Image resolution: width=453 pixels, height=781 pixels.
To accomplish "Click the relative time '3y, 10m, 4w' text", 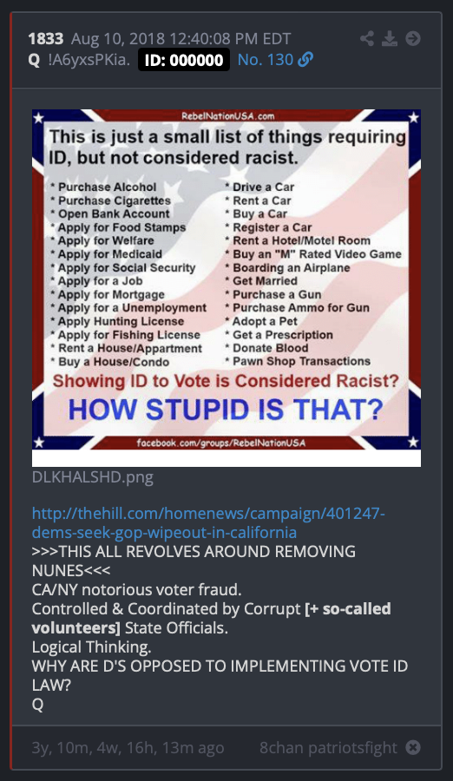I will [x=128, y=748].
